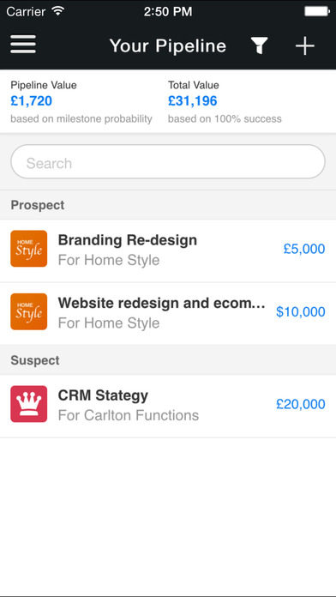The height and width of the screenshot is (597, 336).
Task: Tap the battery indicator icon
Action: click(x=317, y=11)
